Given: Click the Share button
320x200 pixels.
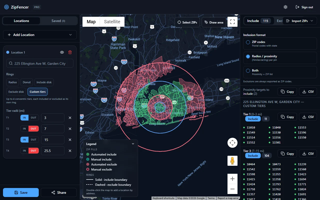Looking at the screenshot, I should [x=59, y=192].
